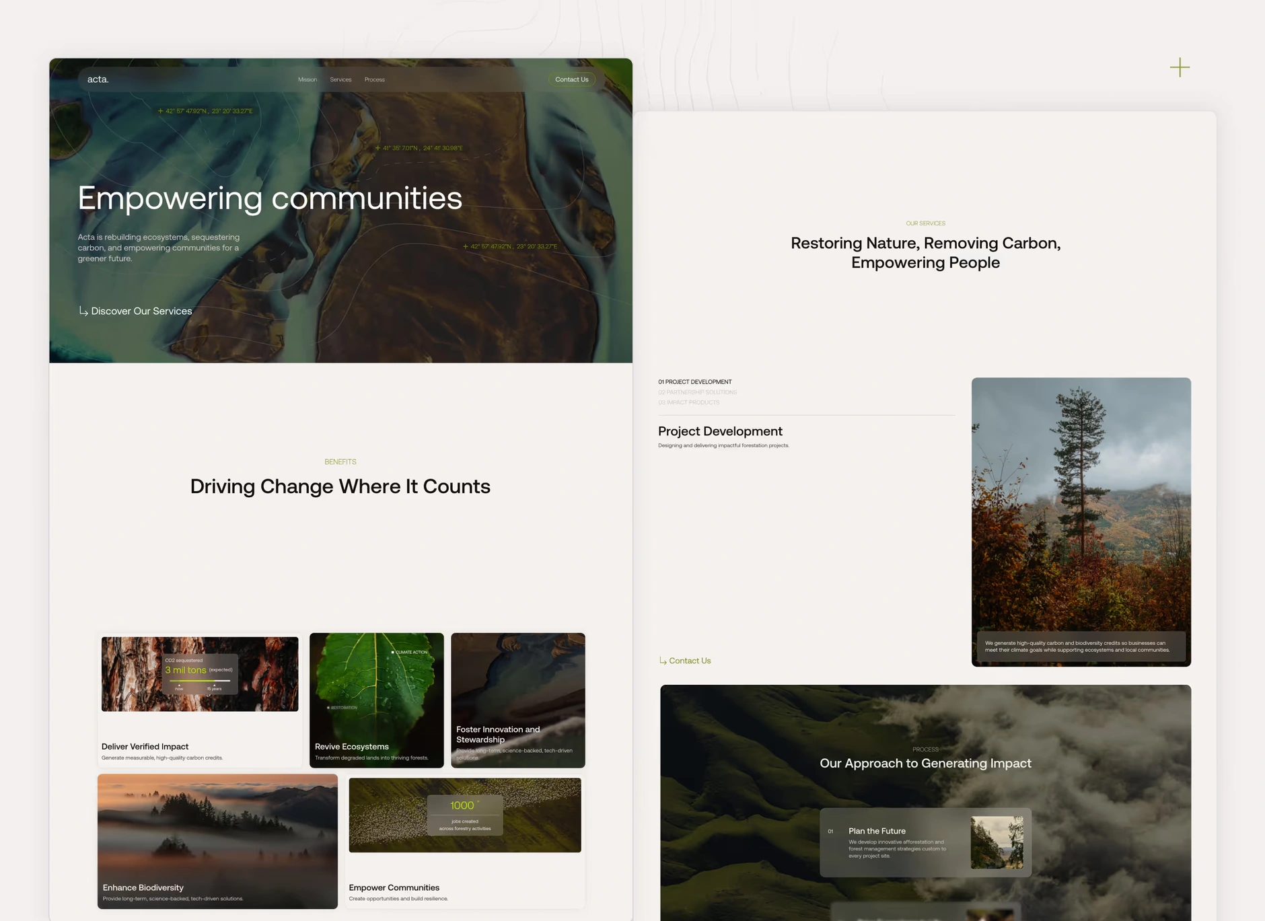Click coordinate marker 41° 35' 7.01"N
The height and width of the screenshot is (921, 1265).
(419, 148)
